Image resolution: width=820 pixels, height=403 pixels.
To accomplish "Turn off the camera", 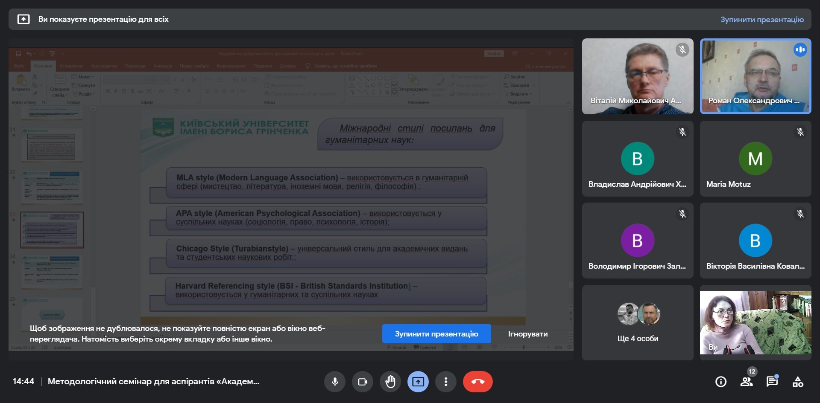I will (363, 382).
